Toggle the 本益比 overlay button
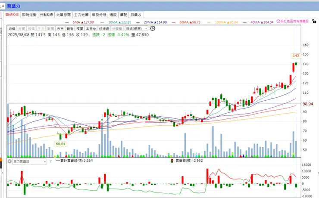Viewport: 319px width, 198px height. (x=91, y=29)
